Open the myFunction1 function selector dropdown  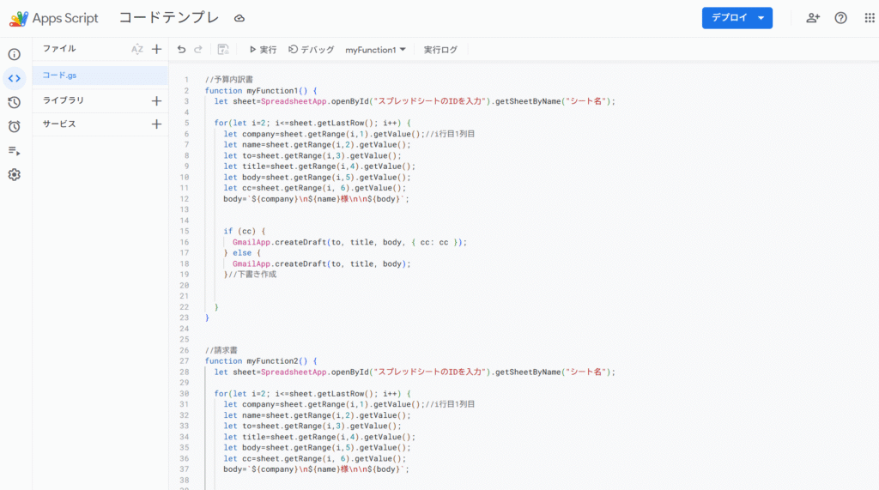pyautogui.click(x=376, y=50)
